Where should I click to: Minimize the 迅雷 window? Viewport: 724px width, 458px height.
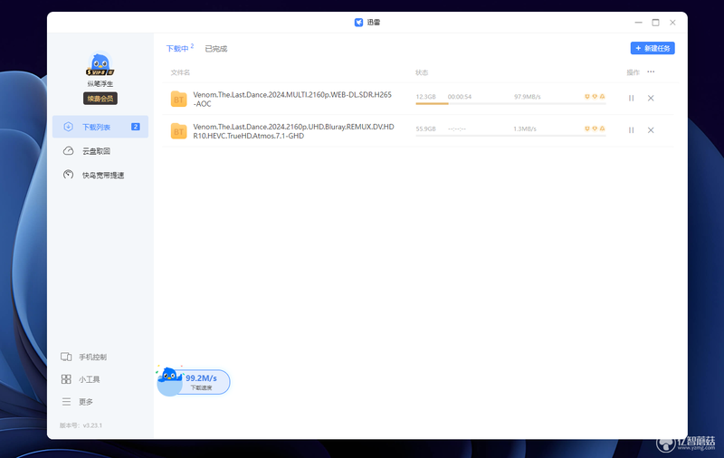pyautogui.click(x=638, y=22)
